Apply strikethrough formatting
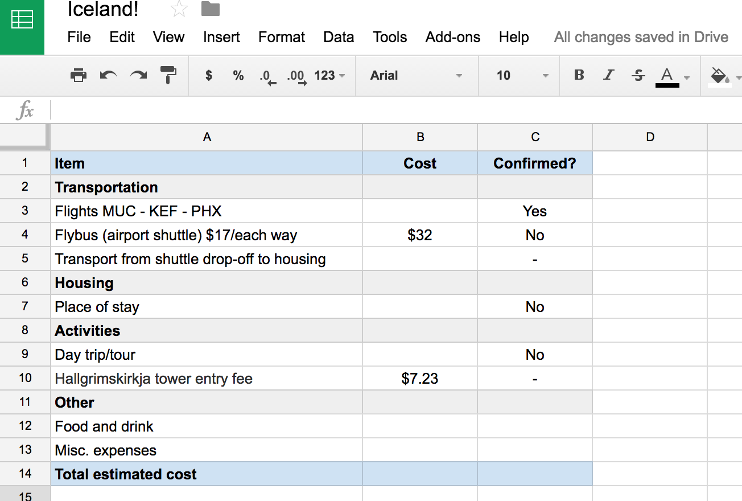The image size is (742, 501). (x=638, y=75)
